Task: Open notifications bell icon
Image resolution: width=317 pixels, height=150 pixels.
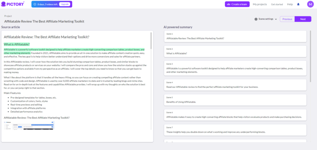Action: [298, 4]
